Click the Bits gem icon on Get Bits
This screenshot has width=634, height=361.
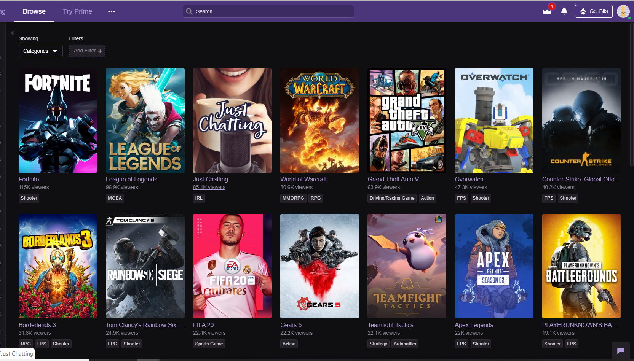pyautogui.click(x=583, y=11)
